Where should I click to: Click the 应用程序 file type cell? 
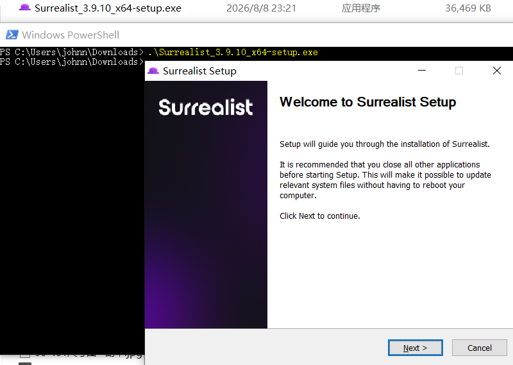tap(360, 8)
